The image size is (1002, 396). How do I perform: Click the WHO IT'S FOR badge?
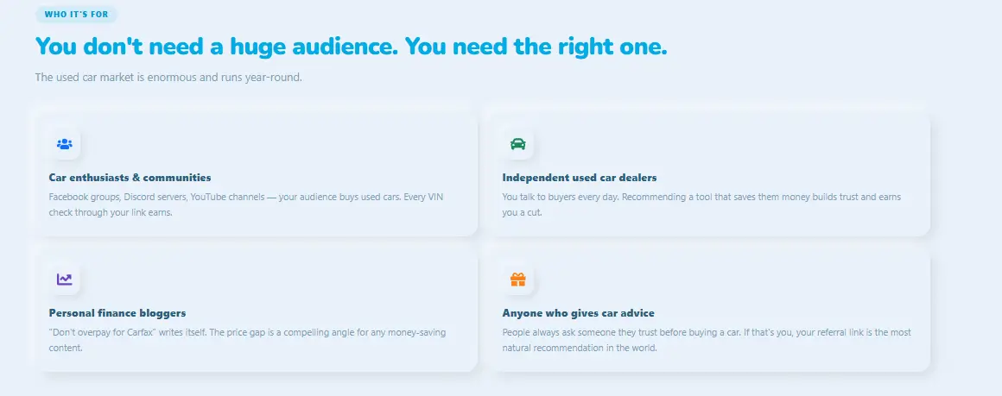76,14
